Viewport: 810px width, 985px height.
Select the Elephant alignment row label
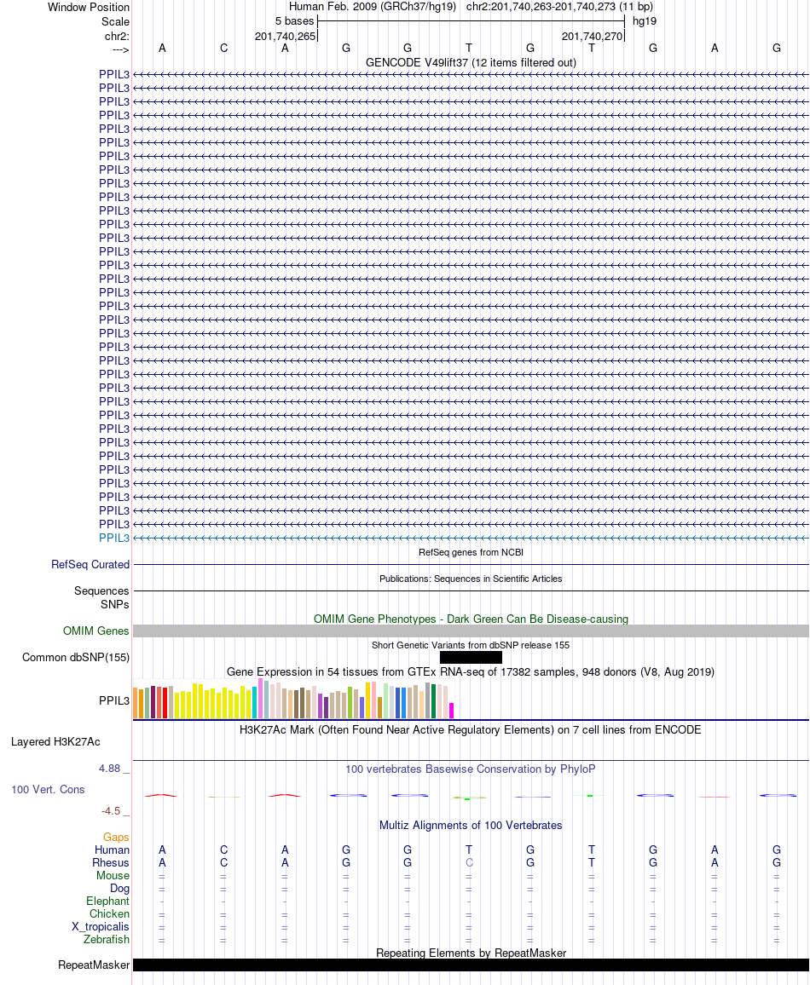(107, 901)
